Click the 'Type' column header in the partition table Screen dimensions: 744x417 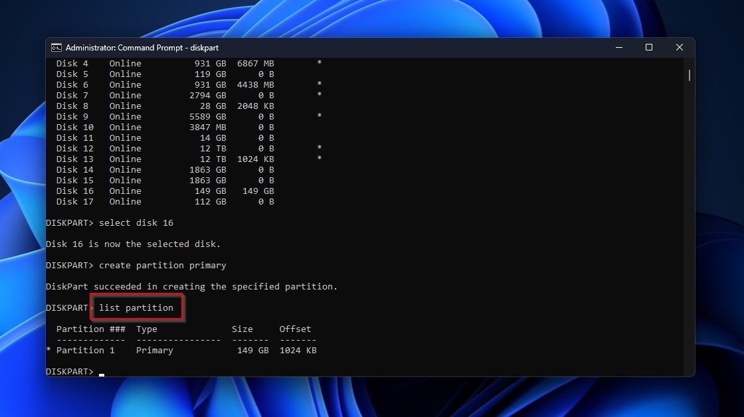147,329
